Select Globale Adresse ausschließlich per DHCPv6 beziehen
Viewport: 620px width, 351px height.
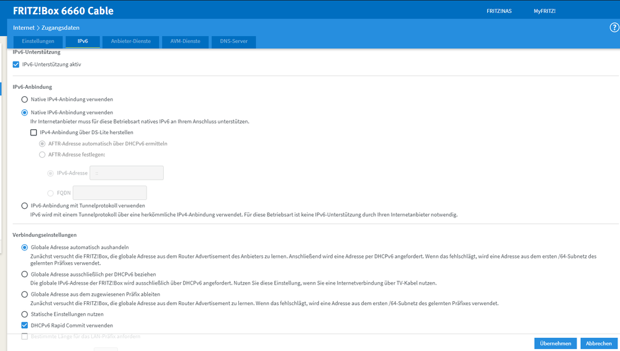pyautogui.click(x=25, y=274)
